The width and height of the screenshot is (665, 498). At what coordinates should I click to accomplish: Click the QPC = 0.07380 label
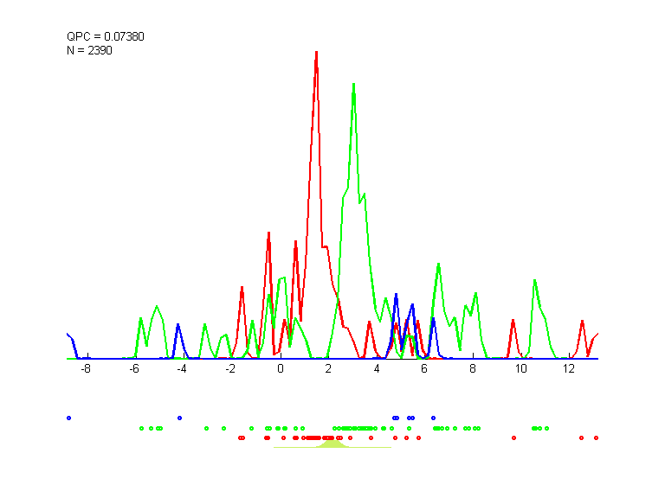tap(100, 36)
